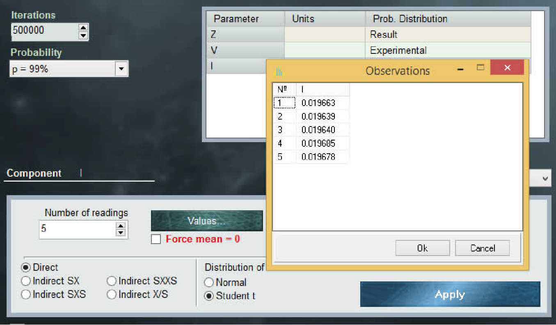Maximize the Observations dialog window
This screenshot has width=556, height=325.
[x=480, y=68]
